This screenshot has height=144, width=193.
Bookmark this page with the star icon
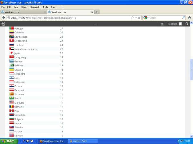132,18
